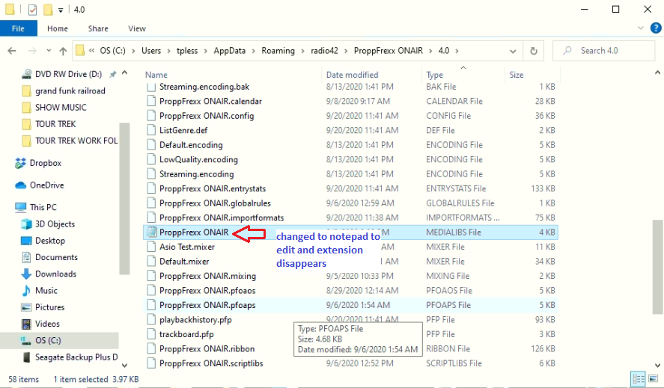Open the View ribbon tab
Viewport: 664px width, 388px height.
pyautogui.click(x=137, y=28)
